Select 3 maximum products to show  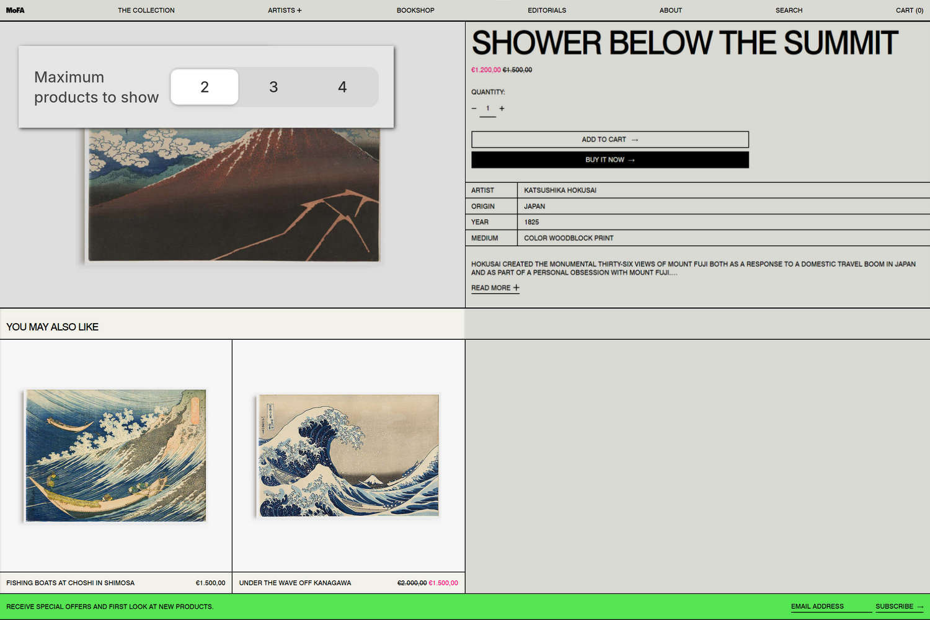tap(273, 87)
